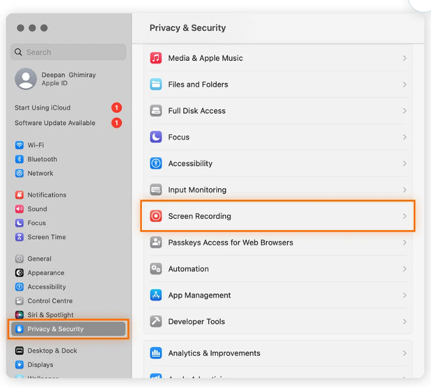Click the Screen Recording red icon
Image resolution: width=431 pixels, height=387 pixels.
[156, 216]
